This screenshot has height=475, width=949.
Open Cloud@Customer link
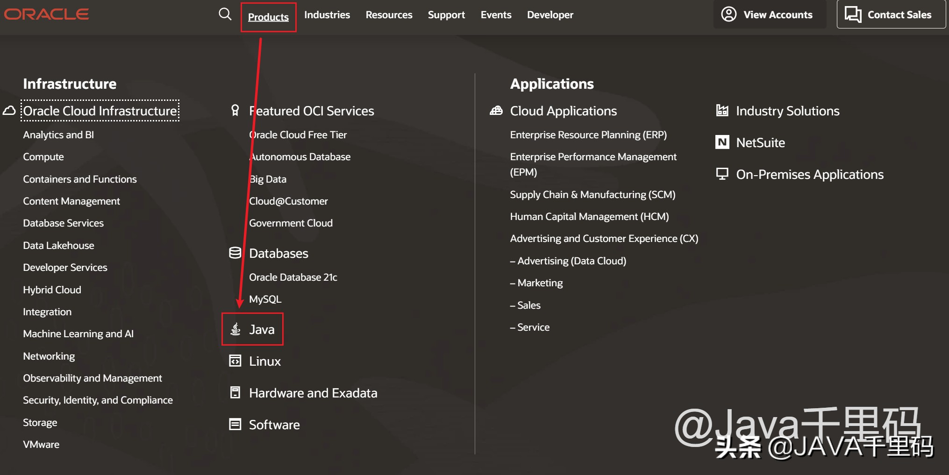click(288, 201)
